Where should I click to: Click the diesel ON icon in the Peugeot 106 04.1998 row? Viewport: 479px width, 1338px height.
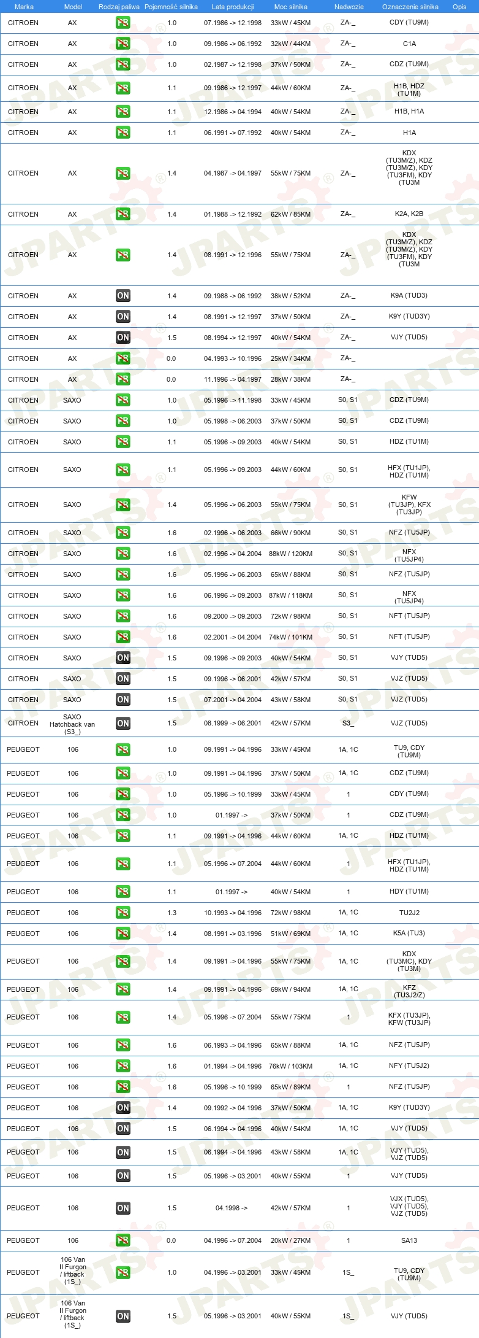(123, 1208)
